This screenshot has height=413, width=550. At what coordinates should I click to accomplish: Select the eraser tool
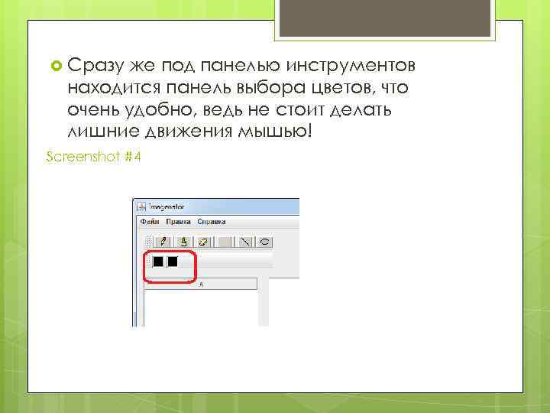[x=203, y=242]
